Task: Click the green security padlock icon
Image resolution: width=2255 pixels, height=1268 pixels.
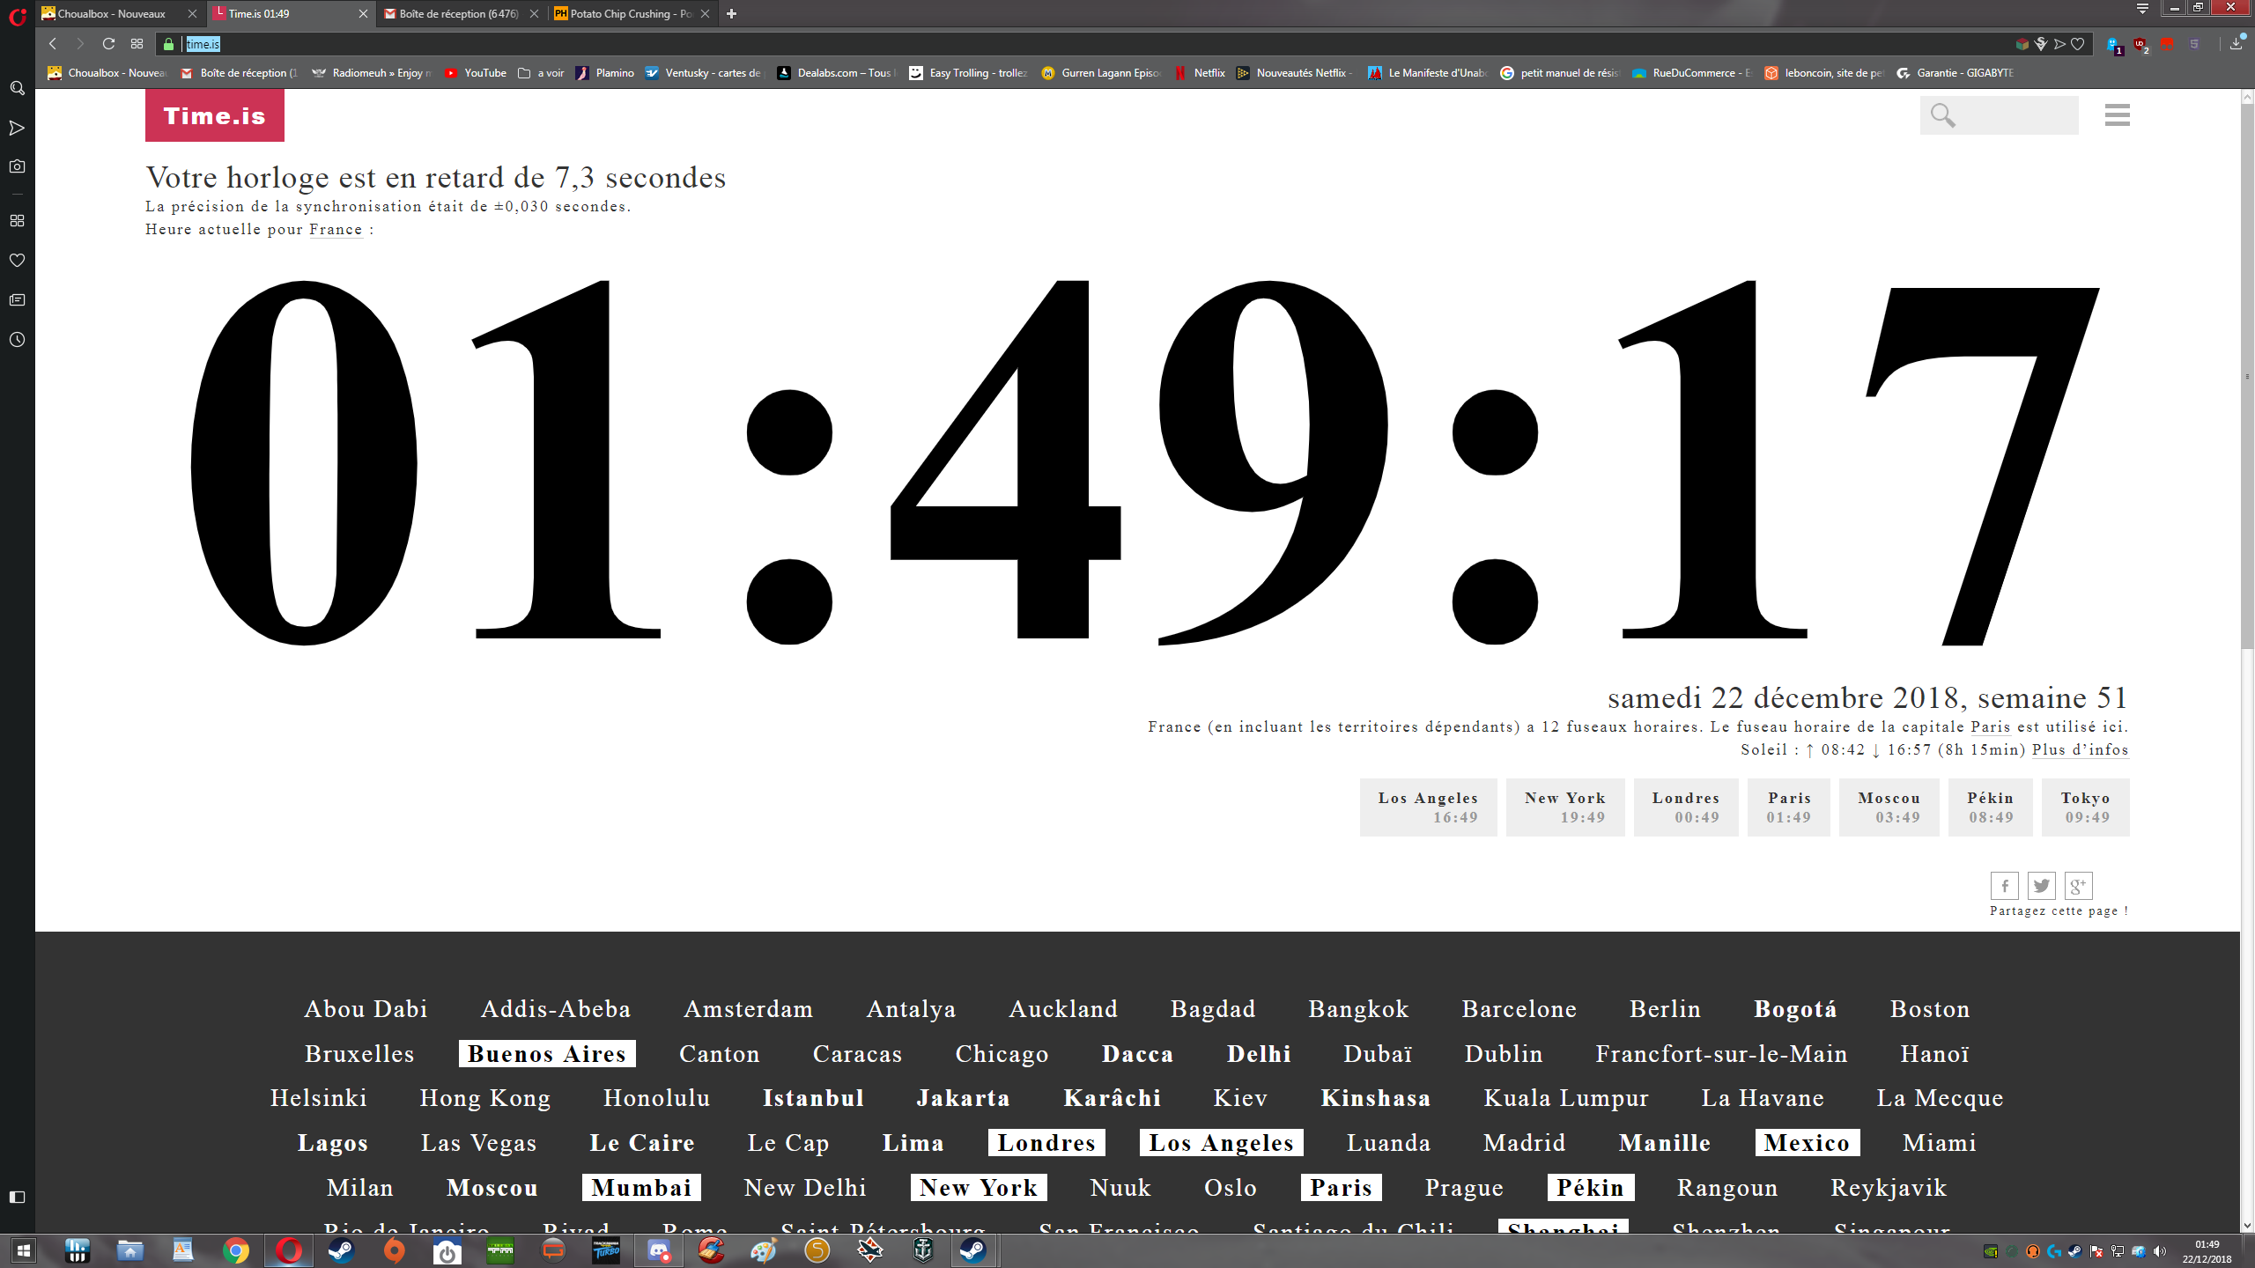Action: [169, 44]
